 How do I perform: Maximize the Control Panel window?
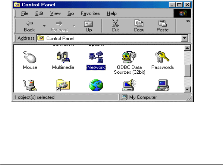pos(179,5)
